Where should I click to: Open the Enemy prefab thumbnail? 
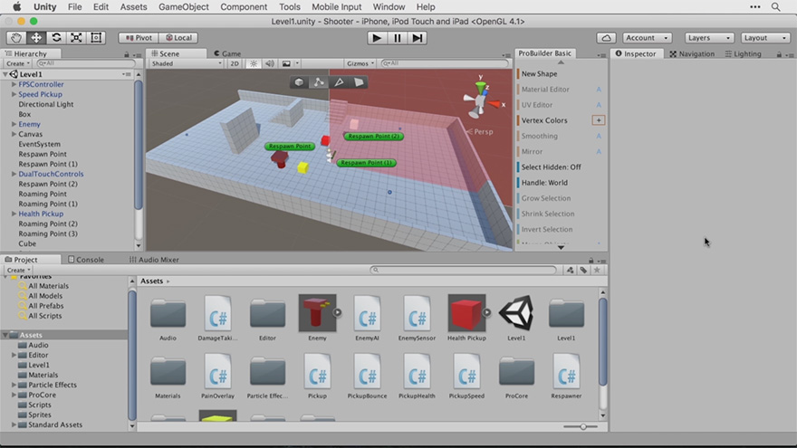(317, 313)
